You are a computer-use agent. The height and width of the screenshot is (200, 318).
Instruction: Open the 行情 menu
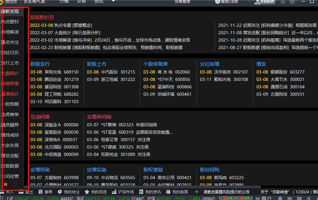(64, 2)
